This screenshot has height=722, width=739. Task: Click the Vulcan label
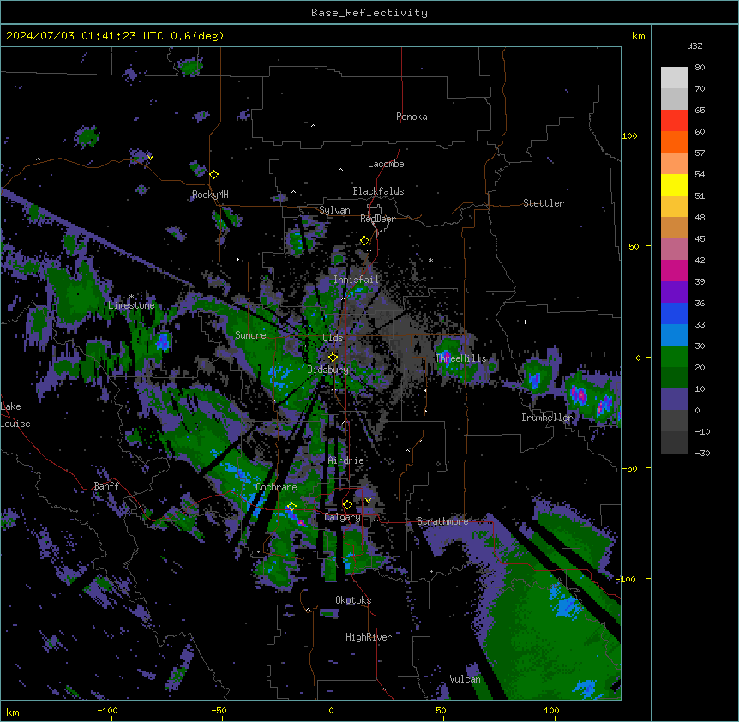coord(466,679)
